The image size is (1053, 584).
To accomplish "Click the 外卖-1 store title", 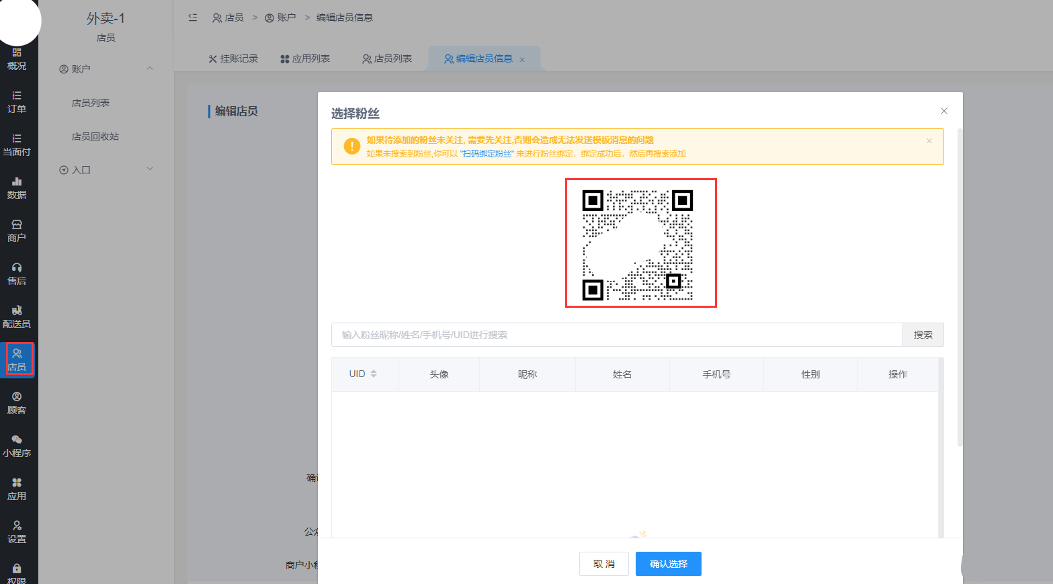I will 106,19.
